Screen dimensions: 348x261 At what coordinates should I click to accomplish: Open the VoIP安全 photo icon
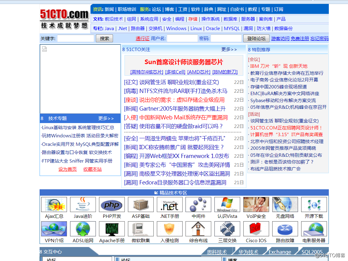click(x=256, y=204)
